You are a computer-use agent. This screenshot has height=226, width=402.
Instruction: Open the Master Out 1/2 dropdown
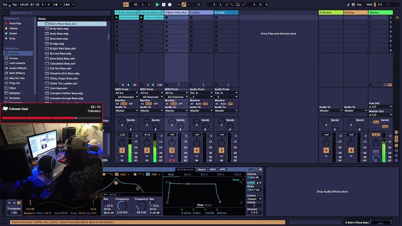tap(381, 115)
